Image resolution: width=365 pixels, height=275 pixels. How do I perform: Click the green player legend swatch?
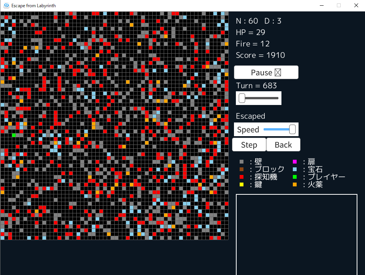(295, 177)
